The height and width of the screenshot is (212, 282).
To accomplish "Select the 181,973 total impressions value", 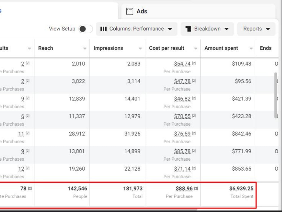I will tap(133, 189).
